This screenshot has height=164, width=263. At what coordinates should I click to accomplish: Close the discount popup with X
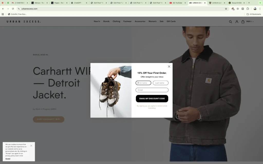click(x=169, y=67)
